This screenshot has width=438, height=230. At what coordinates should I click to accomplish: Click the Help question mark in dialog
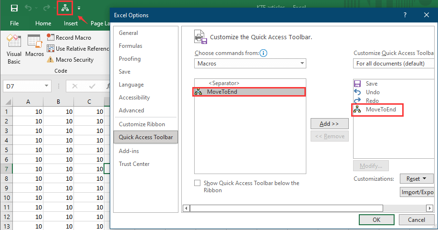[x=405, y=15]
